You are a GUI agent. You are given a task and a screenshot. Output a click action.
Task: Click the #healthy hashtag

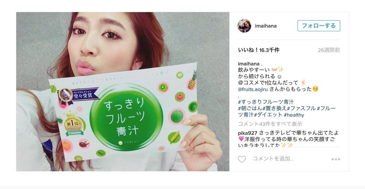coord(294,115)
